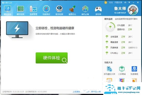Click the umbrella icon beside CPU核心

107,53
